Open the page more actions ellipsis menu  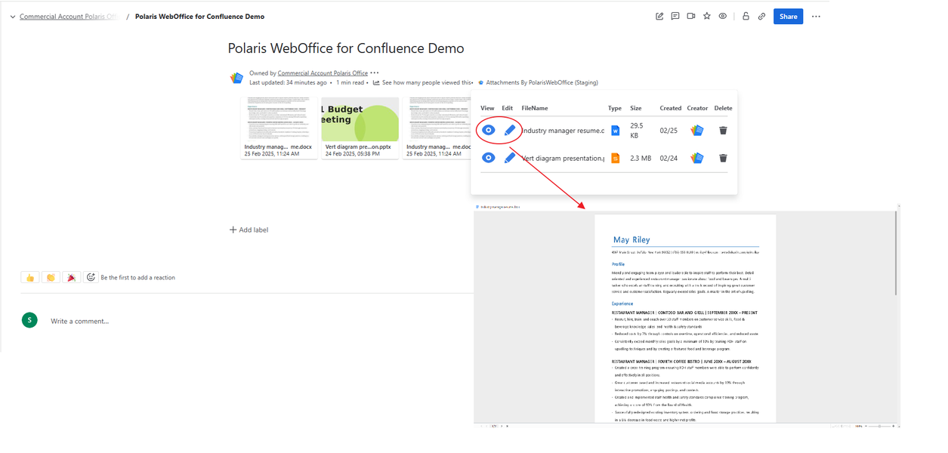[816, 16]
